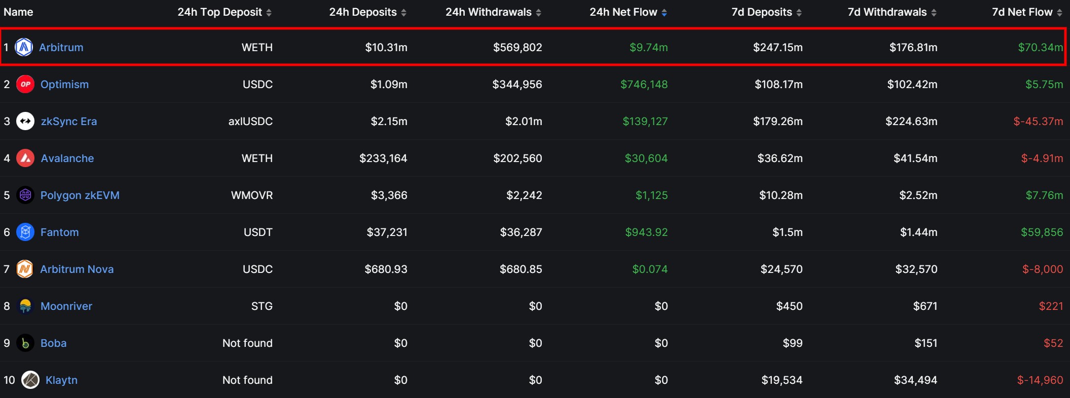Viewport: 1070px width, 398px height.
Task: Sort by 7d Net Flow column
Action: pyautogui.click(x=1027, y=12)
